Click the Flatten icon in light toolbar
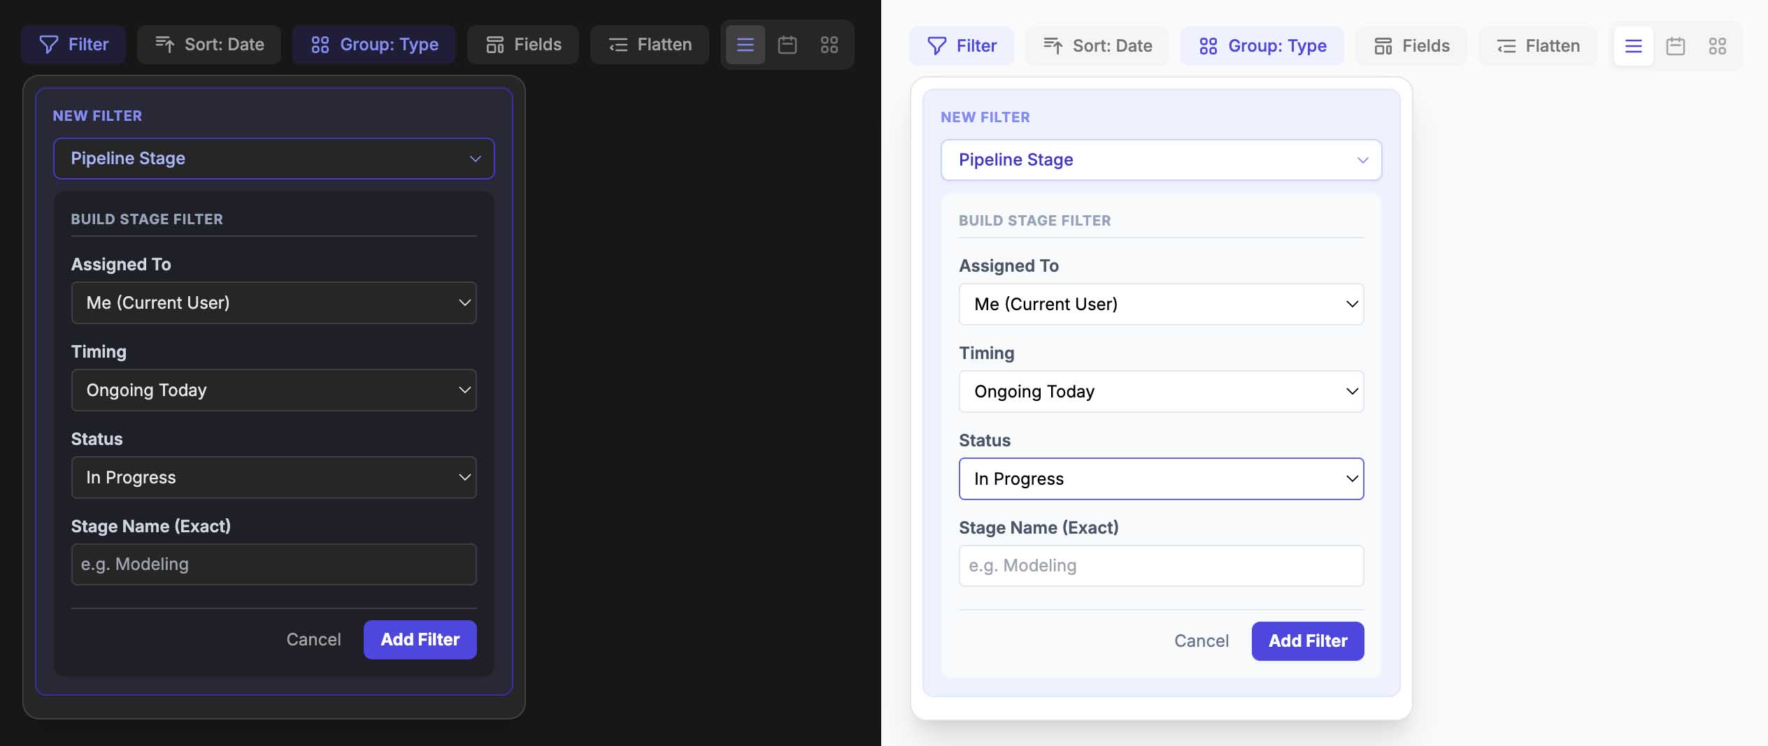 pos(1506,45)
